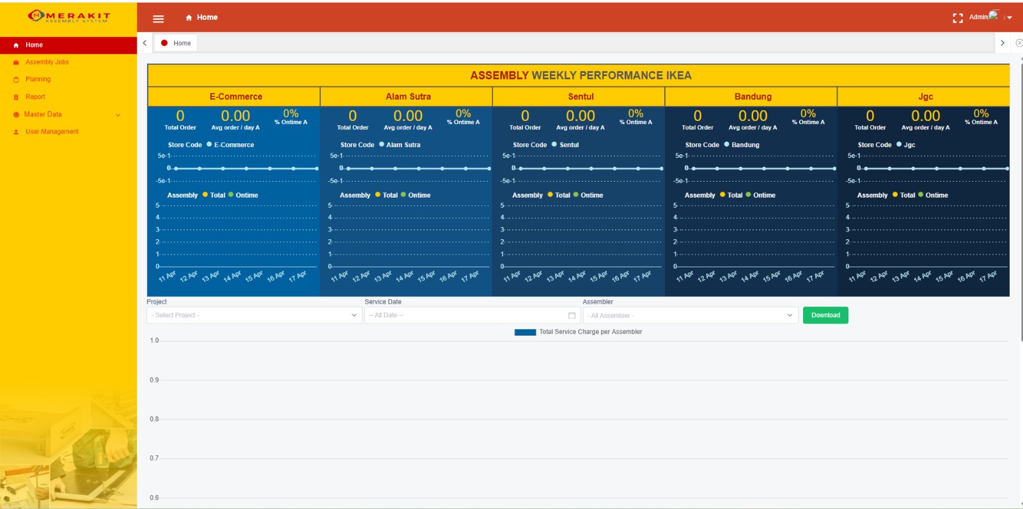1023x509 pixels.
Task: Click the All Assembler dropdown chevron
Action: coord(790,315)
